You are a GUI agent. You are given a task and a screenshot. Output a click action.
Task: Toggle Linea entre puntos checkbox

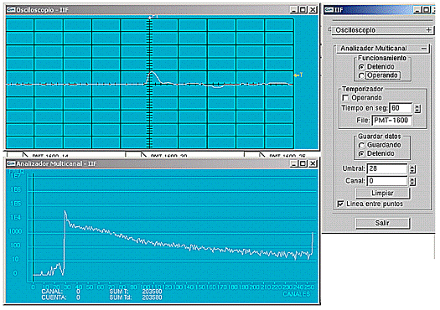(x=340, y=204)
